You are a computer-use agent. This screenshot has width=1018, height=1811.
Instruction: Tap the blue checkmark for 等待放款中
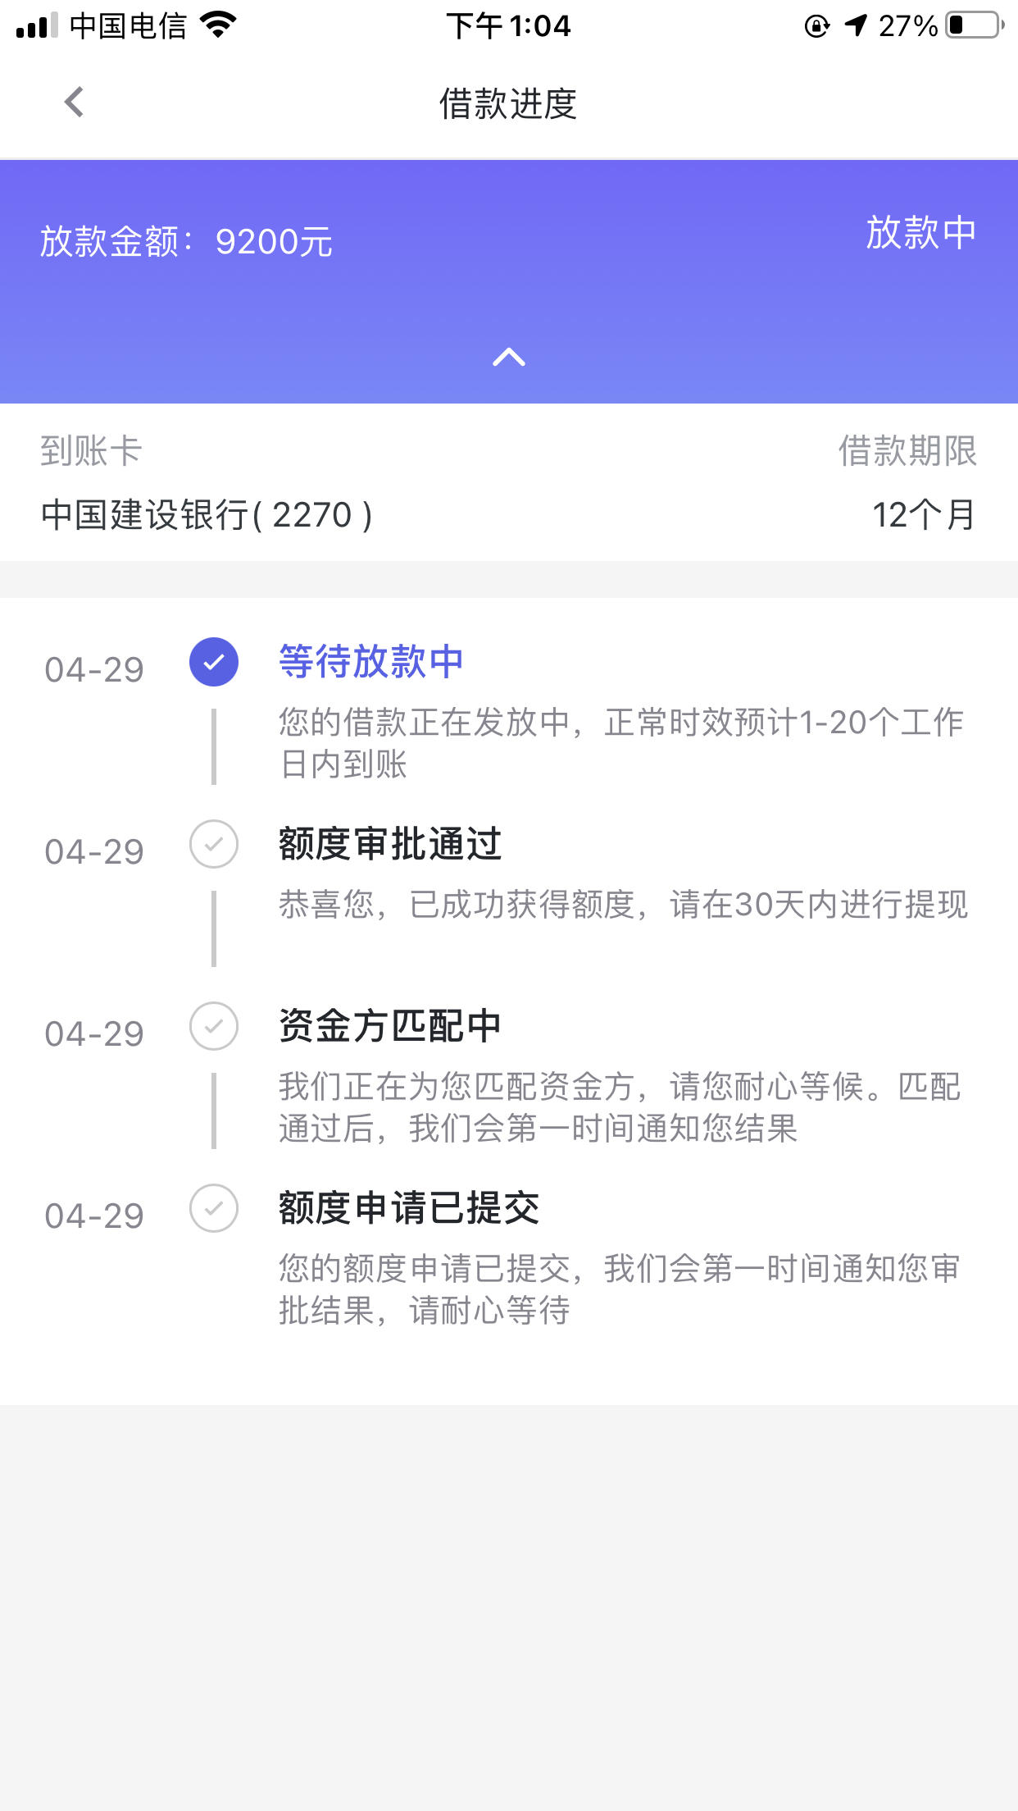click(x=214, y=662)
